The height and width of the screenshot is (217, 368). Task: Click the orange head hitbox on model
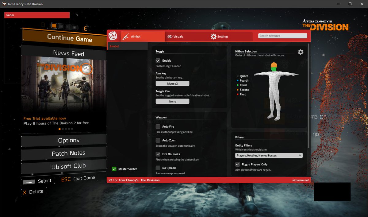[274, 65]
